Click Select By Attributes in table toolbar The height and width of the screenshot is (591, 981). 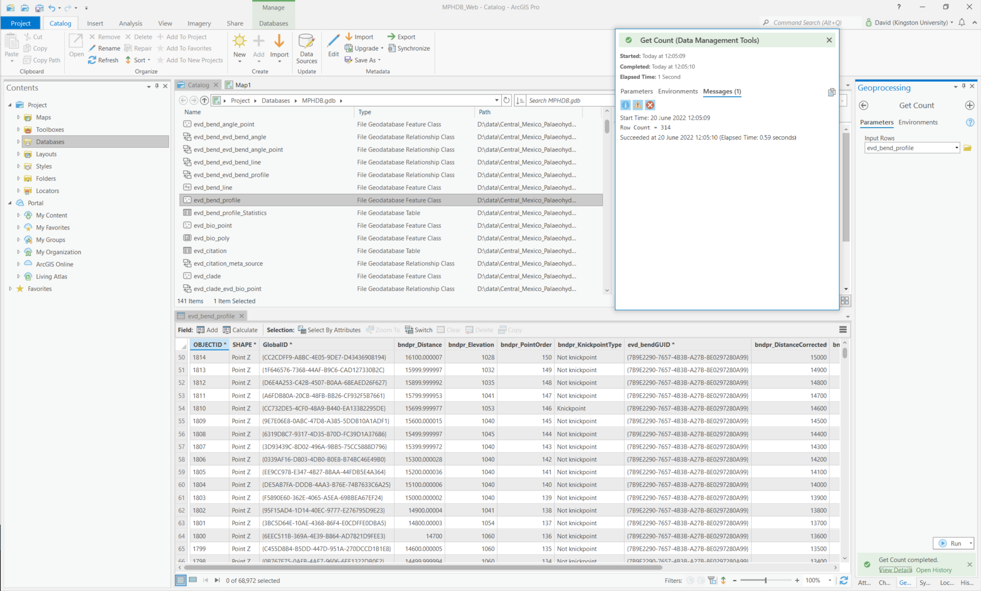coord(329,330)
